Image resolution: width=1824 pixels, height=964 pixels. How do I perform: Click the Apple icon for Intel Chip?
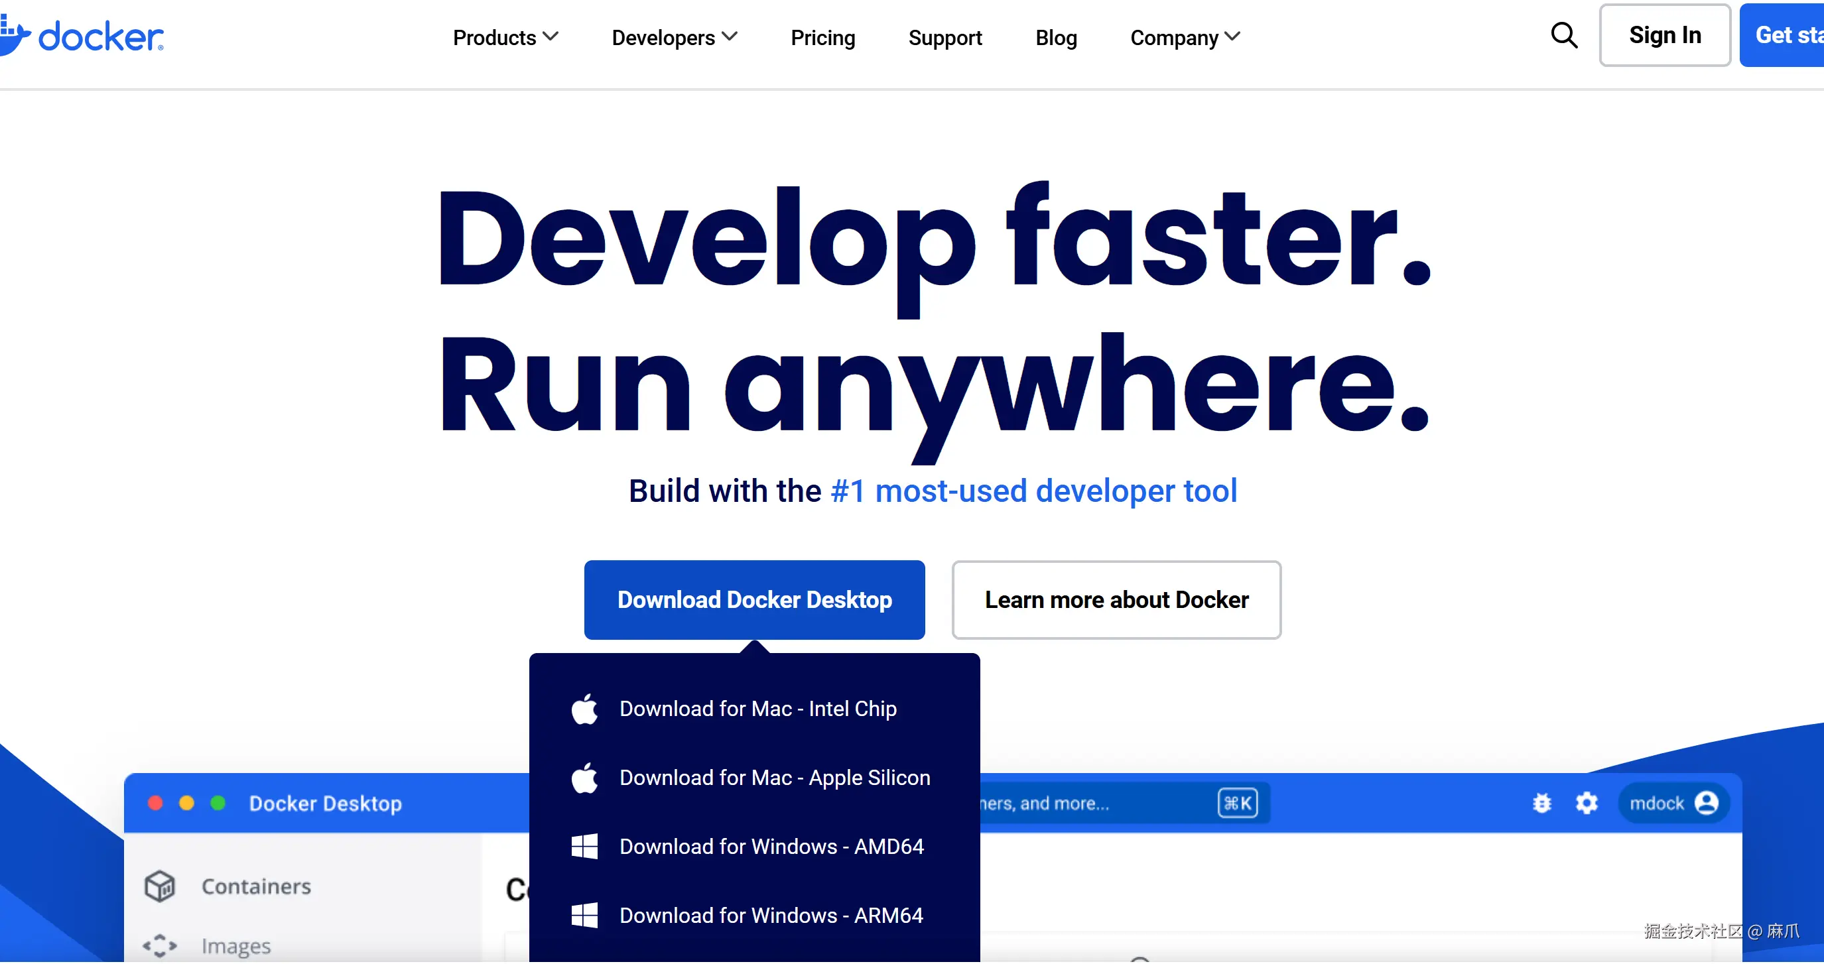[585, 709]
